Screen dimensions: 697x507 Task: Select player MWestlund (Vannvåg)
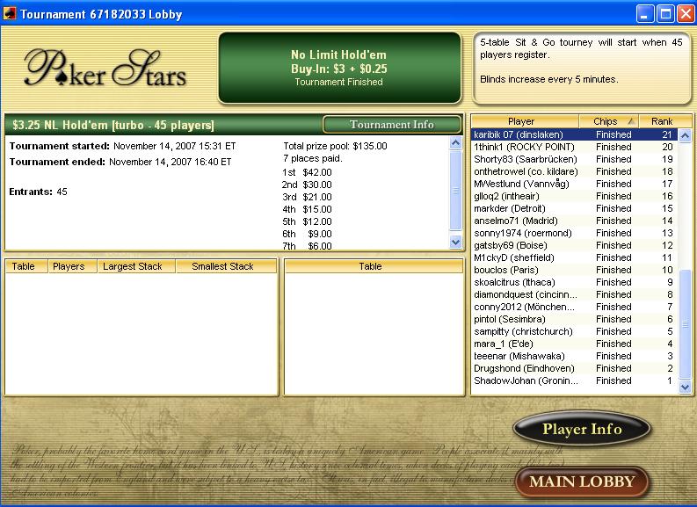(x=574, y=184)
